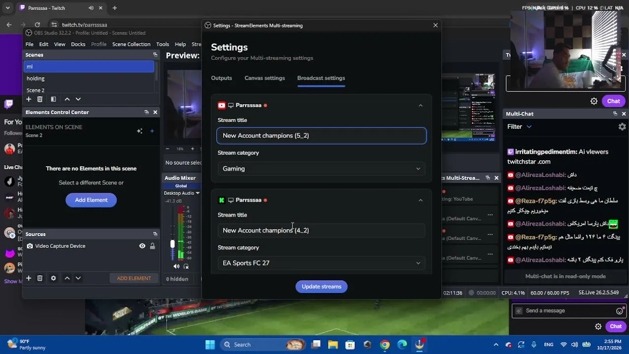Open options dots on first Default Canvas row

490,215
